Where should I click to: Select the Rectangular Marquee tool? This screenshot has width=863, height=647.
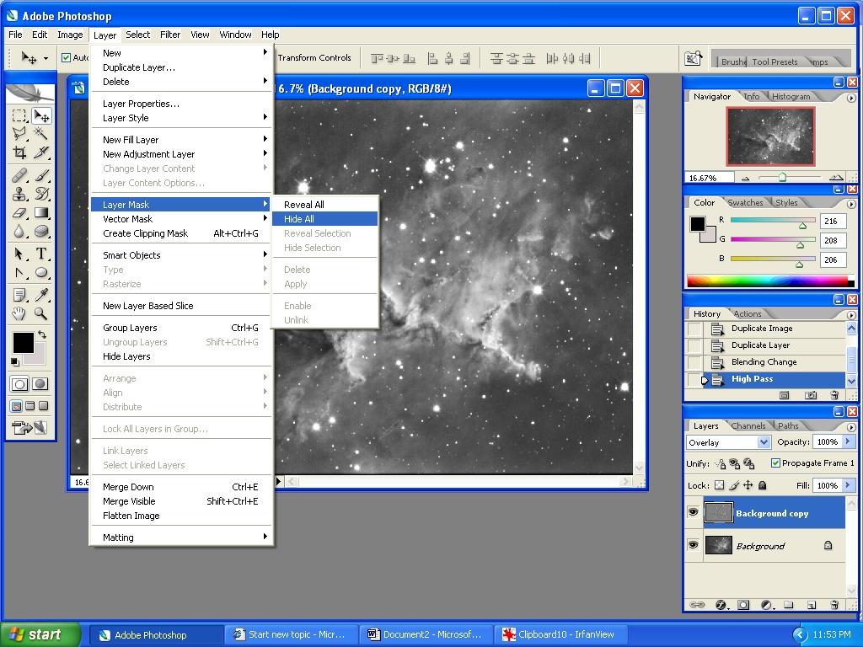(20, 116)
